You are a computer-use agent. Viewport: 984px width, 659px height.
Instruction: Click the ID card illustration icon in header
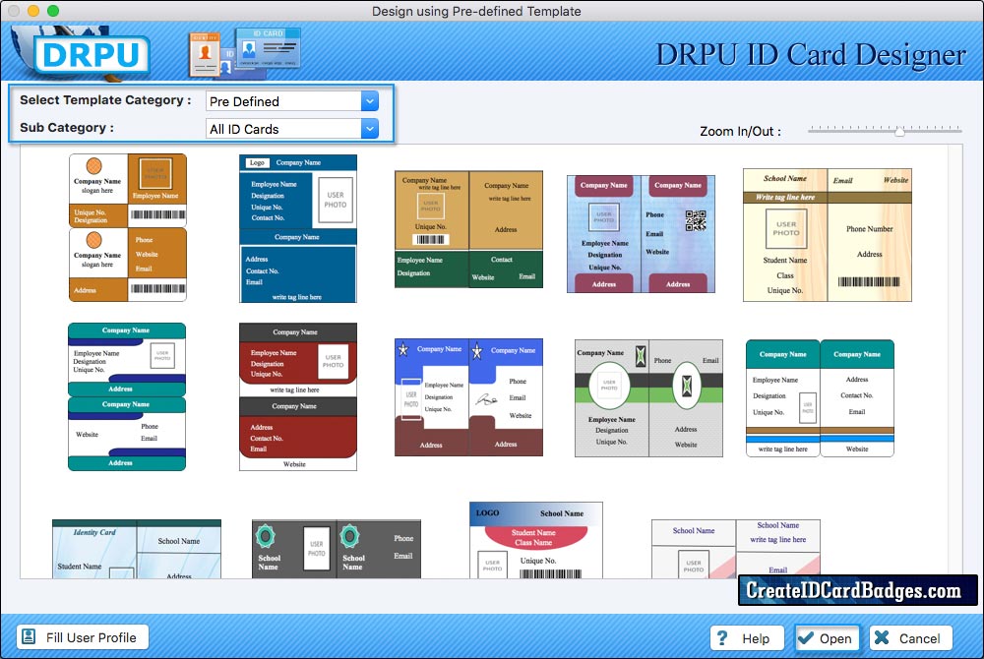(x=245, y=52)
